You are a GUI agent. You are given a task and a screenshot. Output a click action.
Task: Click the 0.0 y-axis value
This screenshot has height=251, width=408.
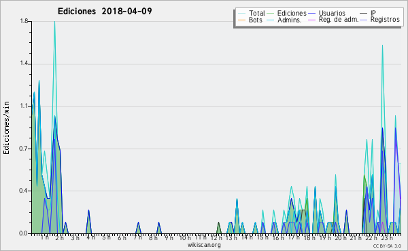click(x=24, y=233)
